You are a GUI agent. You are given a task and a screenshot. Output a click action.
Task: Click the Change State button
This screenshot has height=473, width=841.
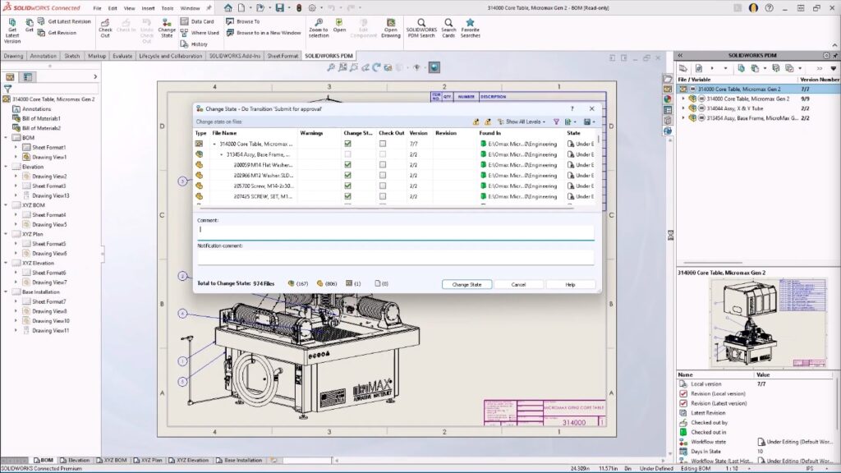point(466,284)
